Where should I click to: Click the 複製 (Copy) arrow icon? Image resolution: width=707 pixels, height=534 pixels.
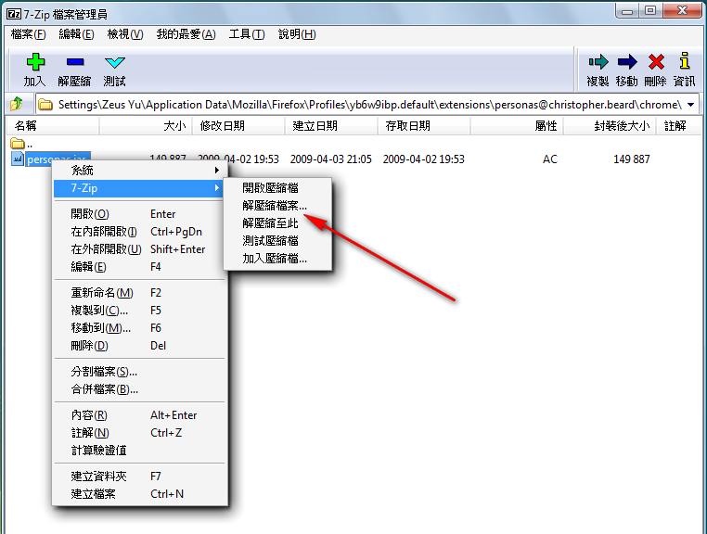coord(598,62)
